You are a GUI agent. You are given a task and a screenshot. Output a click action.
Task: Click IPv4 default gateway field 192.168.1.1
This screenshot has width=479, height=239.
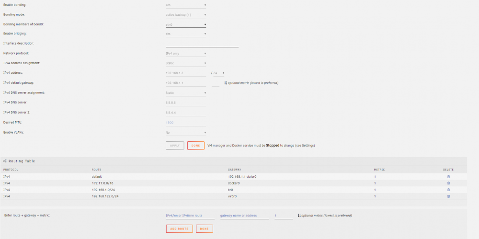tap(186, 83)
